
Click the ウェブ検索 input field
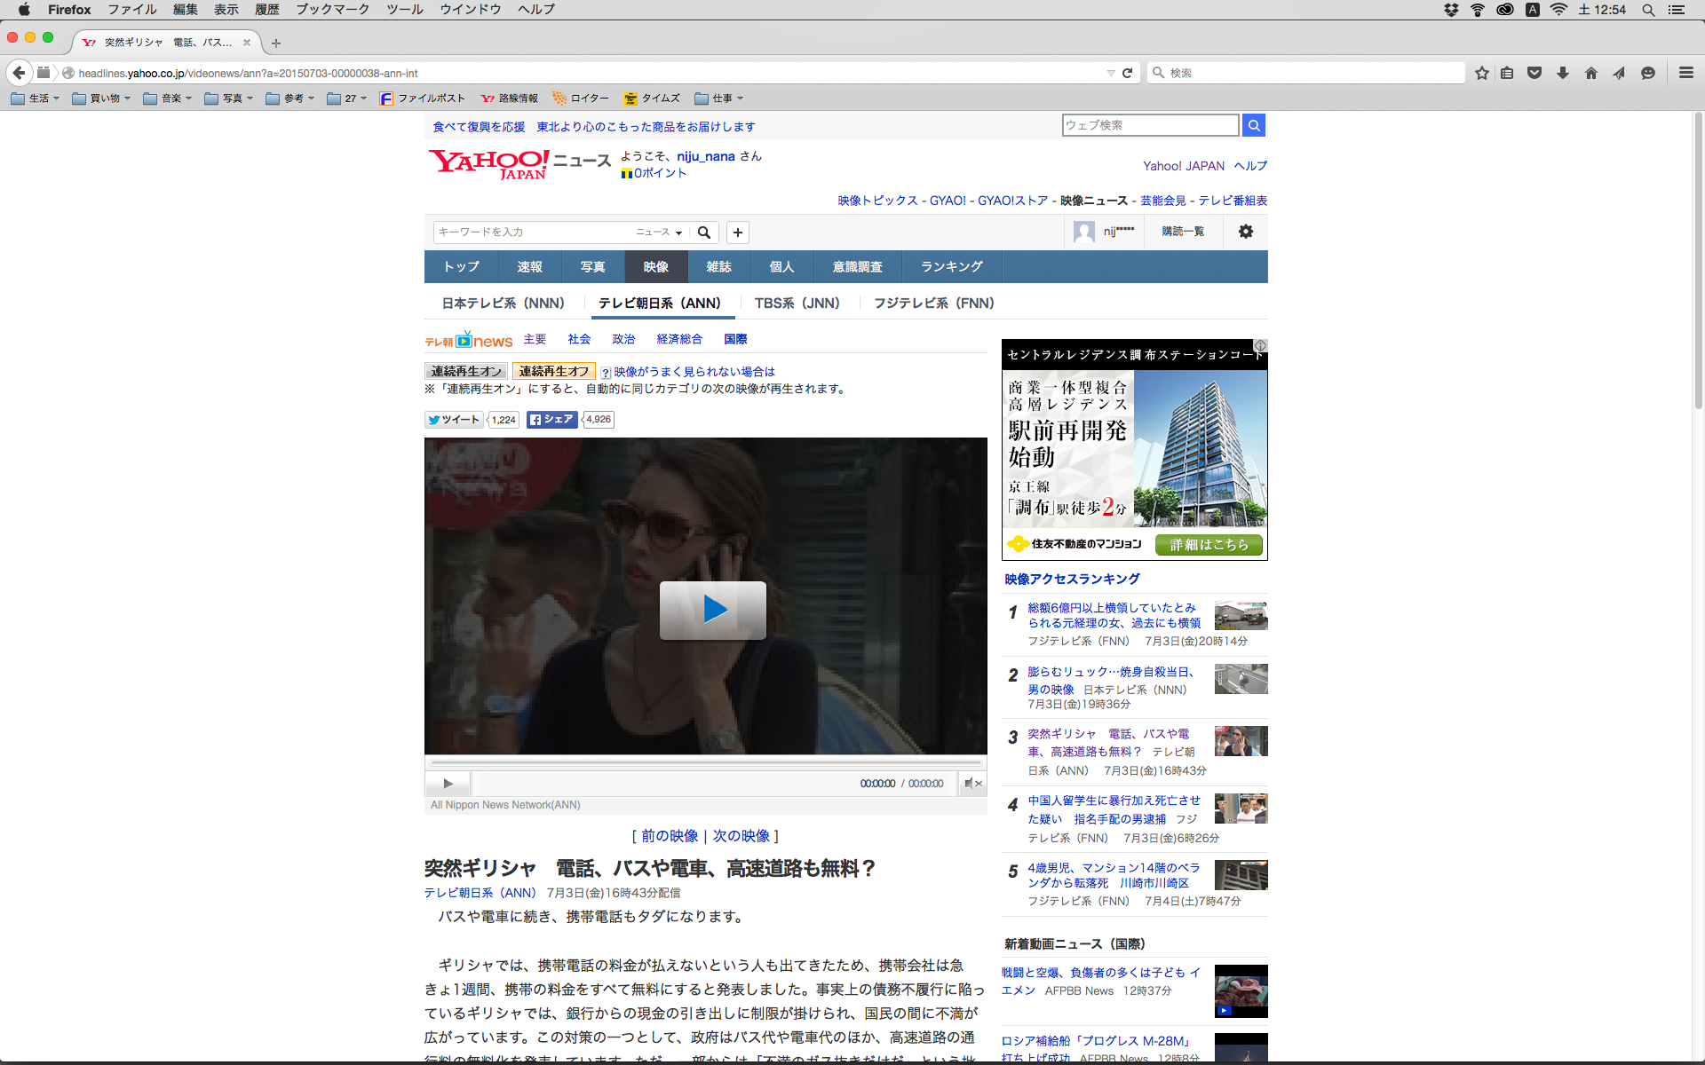point(1150,125)
